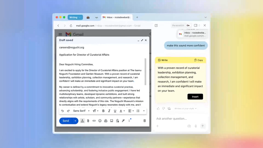Open more options in compose footer

129,121
